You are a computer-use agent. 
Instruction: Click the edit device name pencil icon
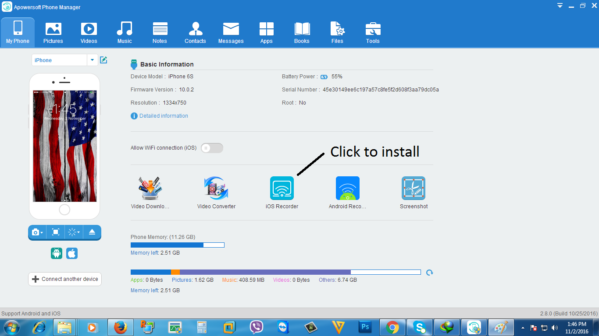(103, 60)
